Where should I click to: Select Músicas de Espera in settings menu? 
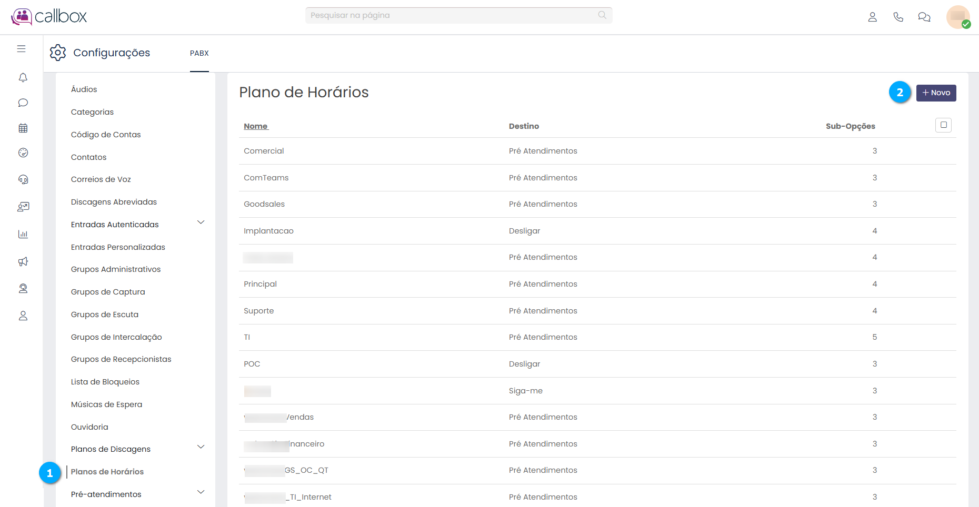coord(106,404)
